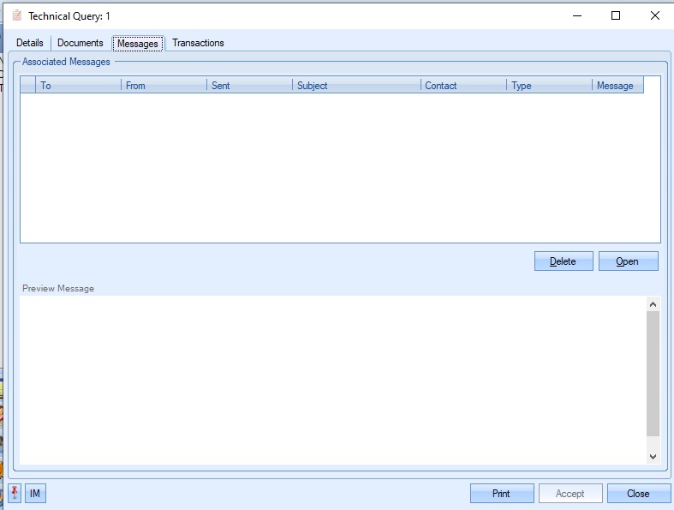Sort by the Subject column header
The width and height of the screenshot is (674, 510).
[x=357, y=85]
